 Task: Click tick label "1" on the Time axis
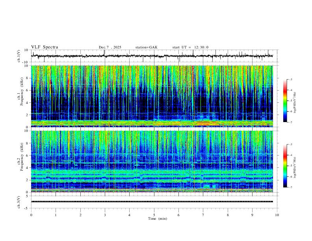pyautogui.click(x=56, y=215)
